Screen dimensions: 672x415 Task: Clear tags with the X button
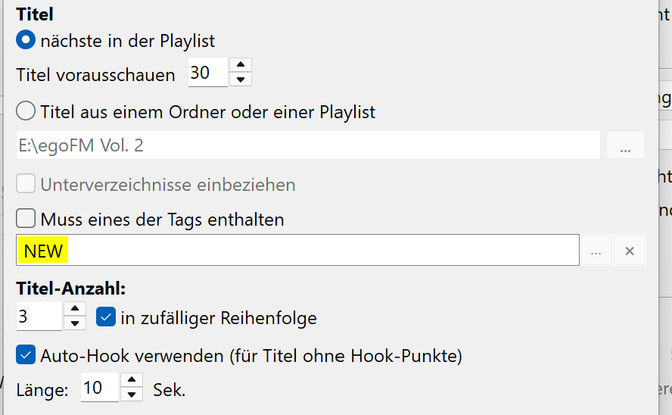[630, 251]
